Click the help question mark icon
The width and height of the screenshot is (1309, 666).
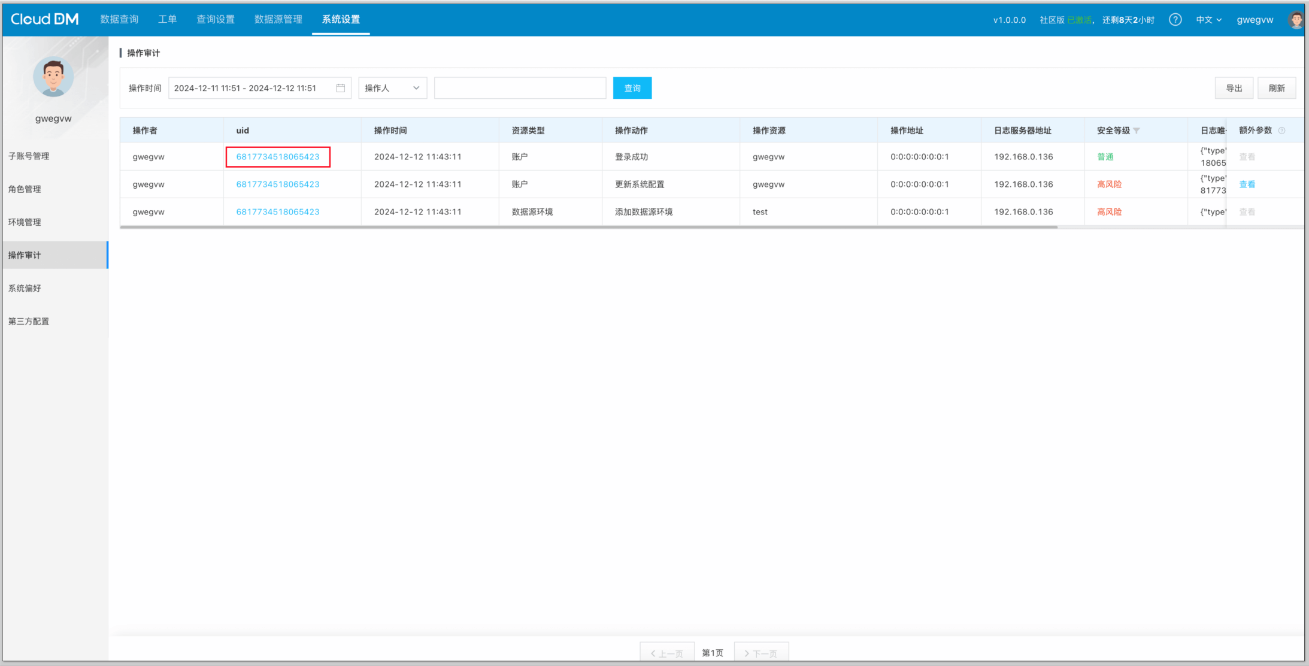pos(1175,20)
